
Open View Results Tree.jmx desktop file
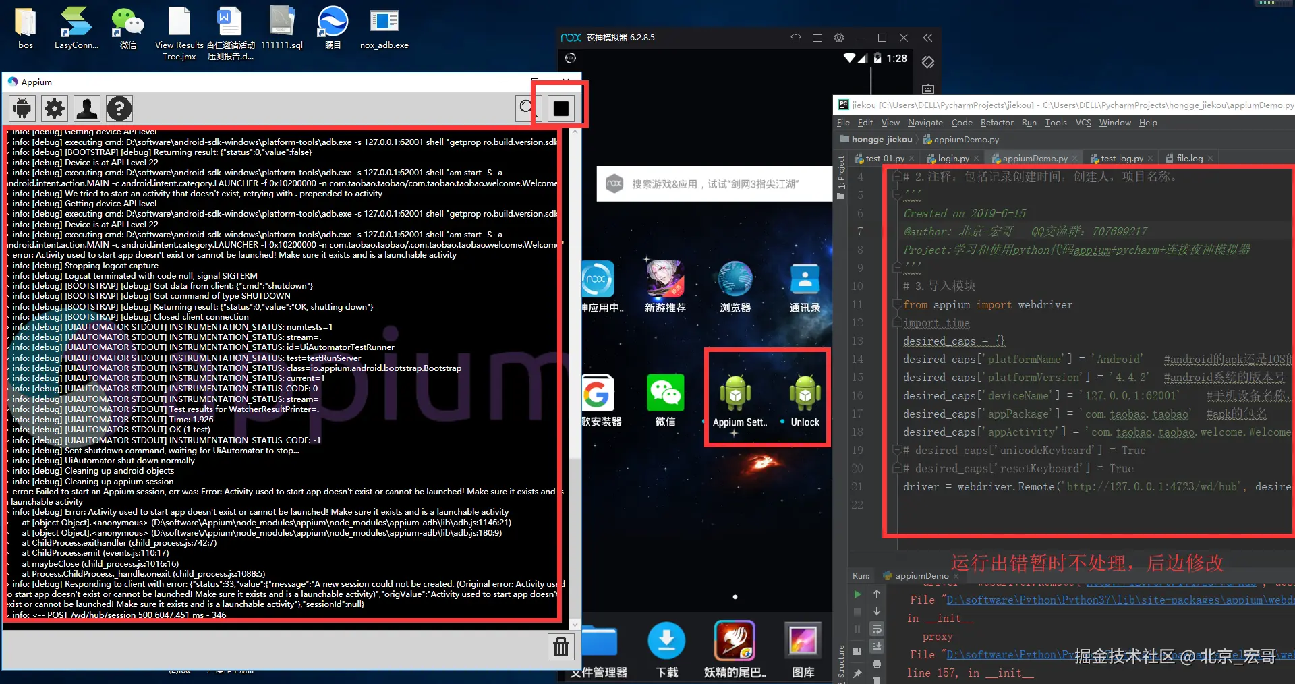tap(179, 34)
